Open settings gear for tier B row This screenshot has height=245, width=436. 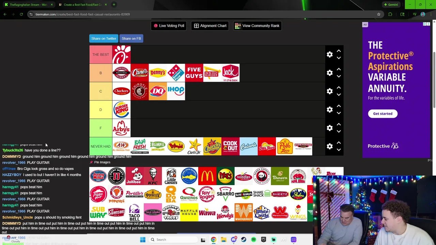(x=329, y=73)
